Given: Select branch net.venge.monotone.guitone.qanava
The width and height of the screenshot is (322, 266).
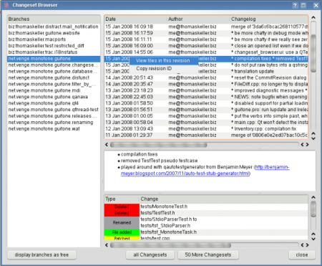Looking at the screenshot, I should pyautogui.click(x=54, y=97).
